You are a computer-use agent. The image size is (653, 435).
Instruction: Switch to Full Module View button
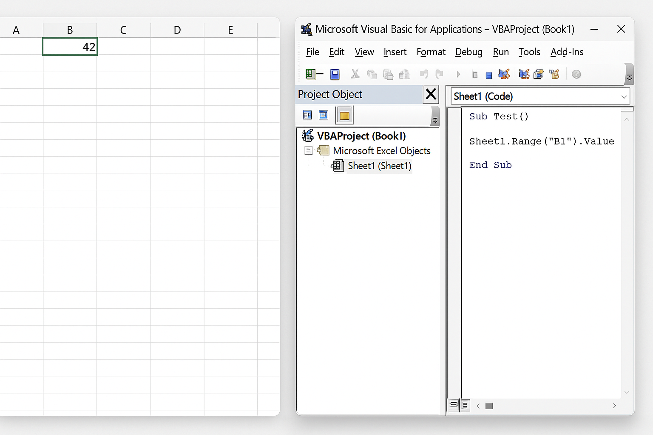click(x=465, y=405)
